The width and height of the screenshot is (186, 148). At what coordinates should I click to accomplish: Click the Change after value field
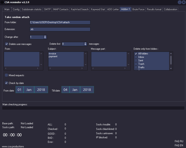(36, 37)
